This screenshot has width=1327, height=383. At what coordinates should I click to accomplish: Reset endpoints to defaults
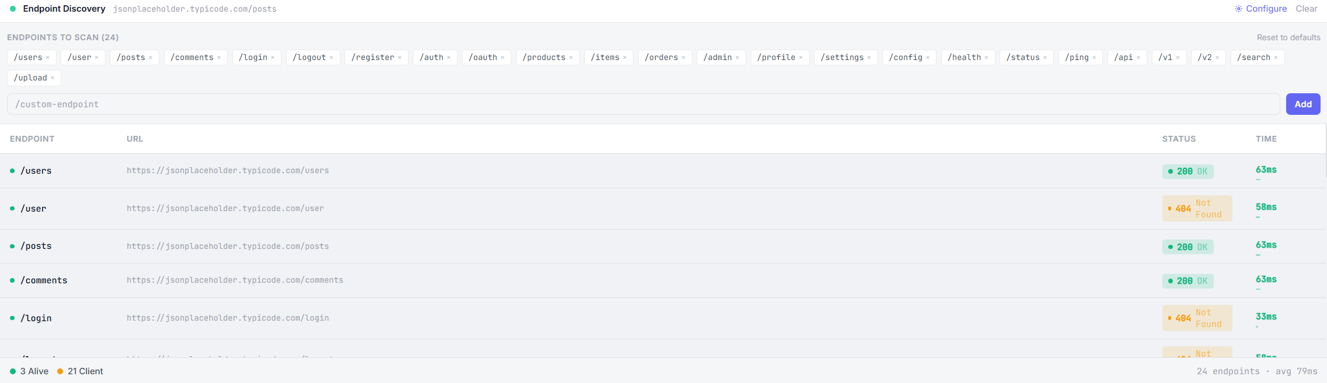pos(1288,37)
